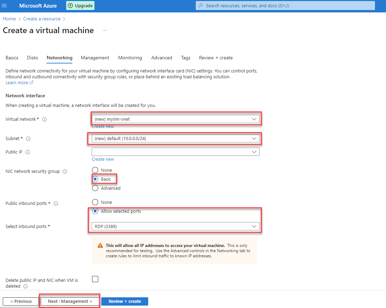Image resolution: width=386 pixels, height=308 pixels.
Task: Open the Subnet help tooltip icon
Action: pyautogui.click(x=28, y=138)
